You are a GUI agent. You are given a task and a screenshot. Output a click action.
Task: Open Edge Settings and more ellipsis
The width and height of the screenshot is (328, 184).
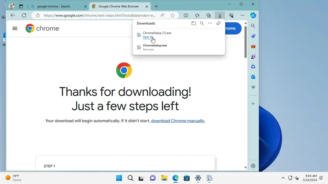click(242, 15)
